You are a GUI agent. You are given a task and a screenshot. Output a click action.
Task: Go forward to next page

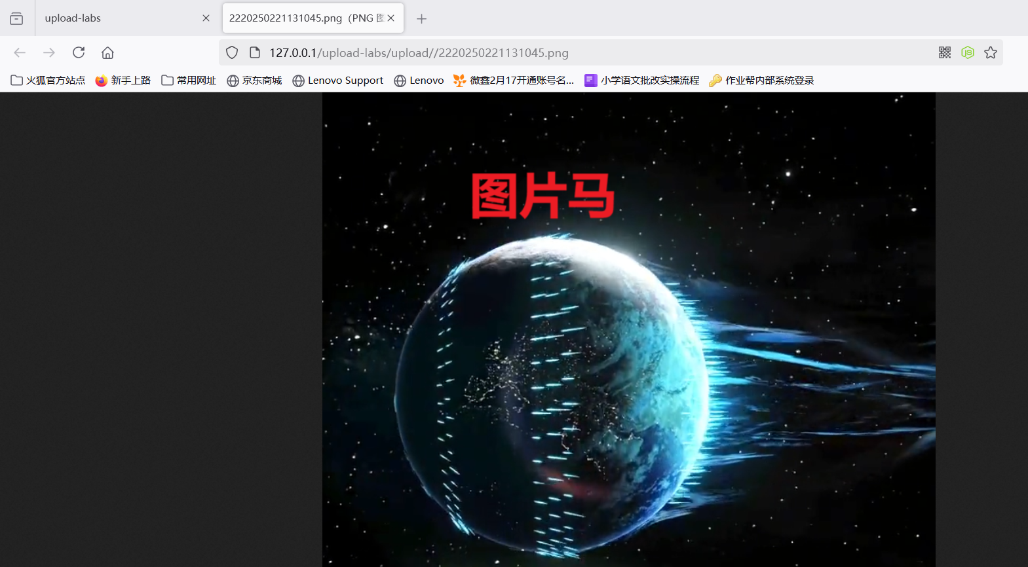coord(49,52)
